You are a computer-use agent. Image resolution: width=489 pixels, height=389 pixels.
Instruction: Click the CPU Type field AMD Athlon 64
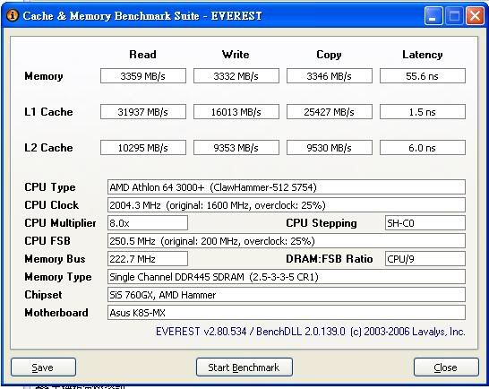287,187
